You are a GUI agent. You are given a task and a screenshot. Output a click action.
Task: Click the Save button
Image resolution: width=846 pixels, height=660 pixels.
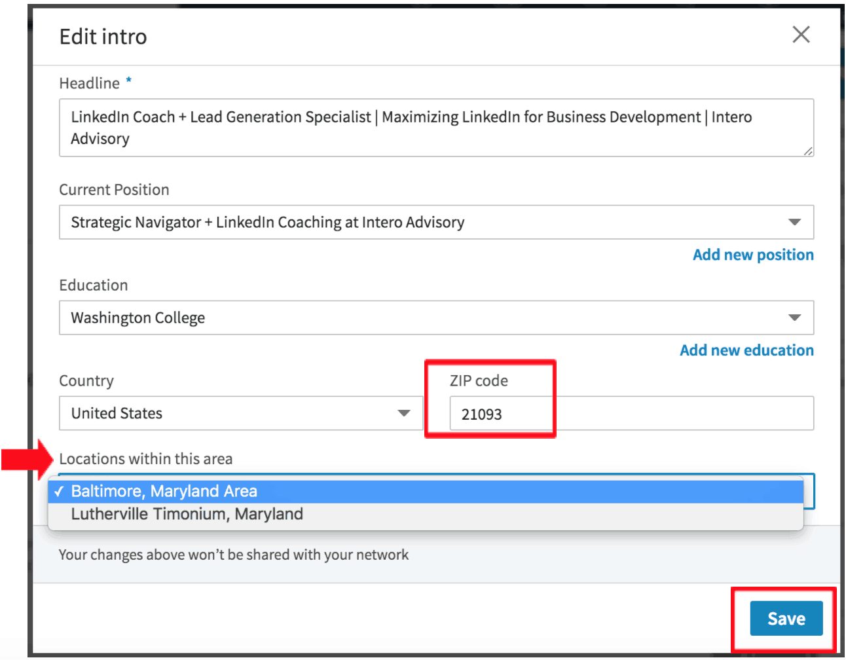[786, 618]
